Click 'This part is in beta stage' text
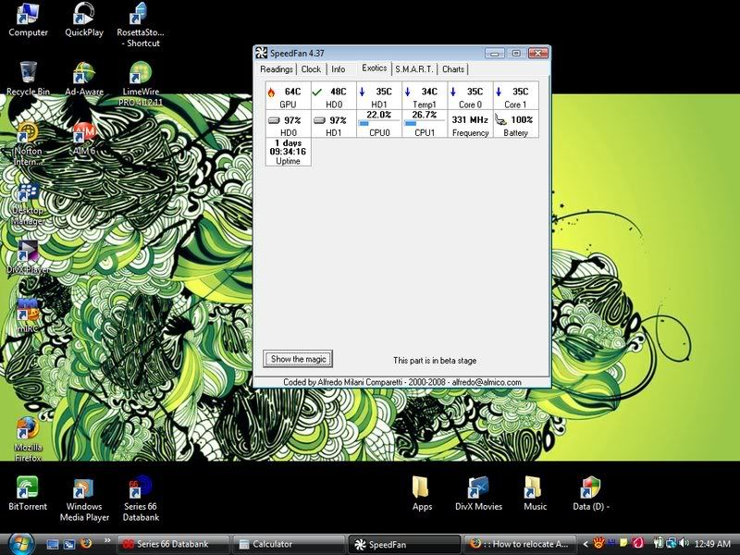Image resolution: width=740 pixels, height=555 pixels. (435, 361)
